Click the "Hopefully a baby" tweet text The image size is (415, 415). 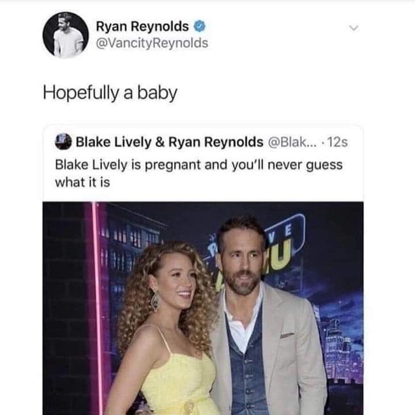pos(110,93)
